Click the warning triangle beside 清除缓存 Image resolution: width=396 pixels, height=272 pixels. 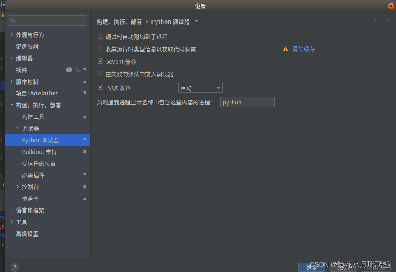pyautogui.click(x=285, y=49)
